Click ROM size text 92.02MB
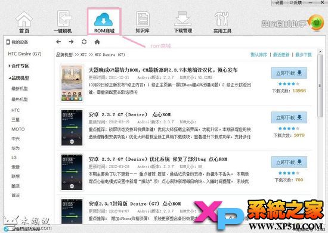328x233 pixels. tap(205, 77)
